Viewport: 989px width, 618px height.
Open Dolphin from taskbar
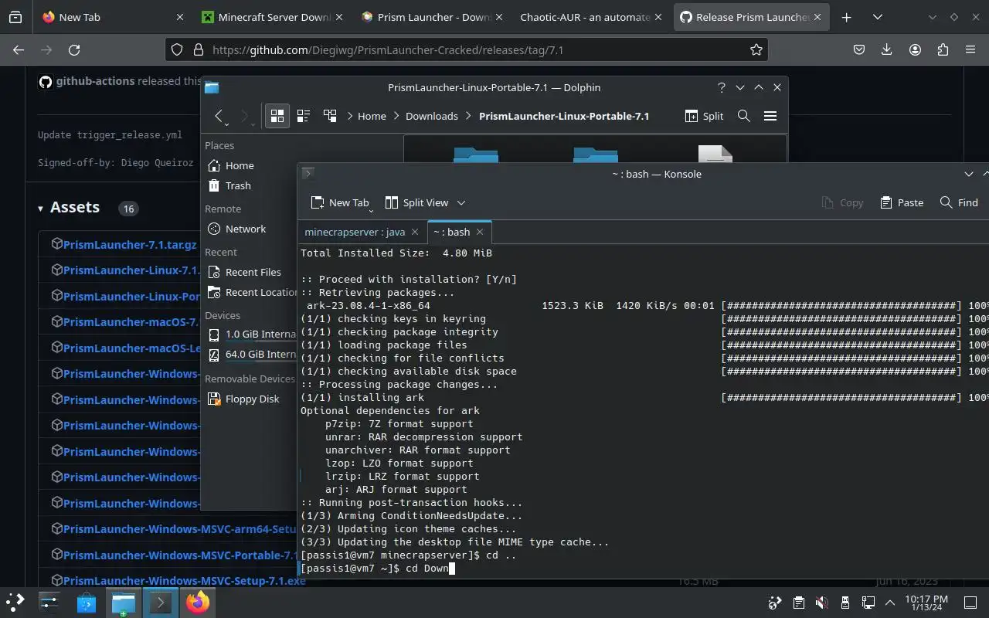[124, 602]
